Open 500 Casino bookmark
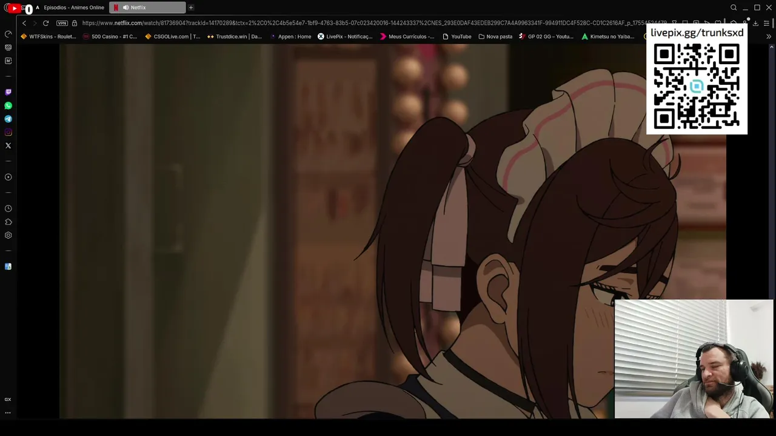The height and width of the screenshot is (436, 776). 110,36
